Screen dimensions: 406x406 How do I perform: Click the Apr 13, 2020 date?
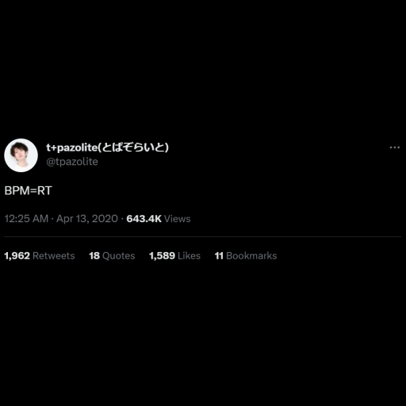(87, 219)
